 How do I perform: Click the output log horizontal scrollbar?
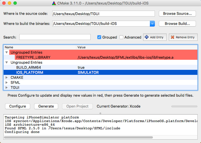[78, 137]
